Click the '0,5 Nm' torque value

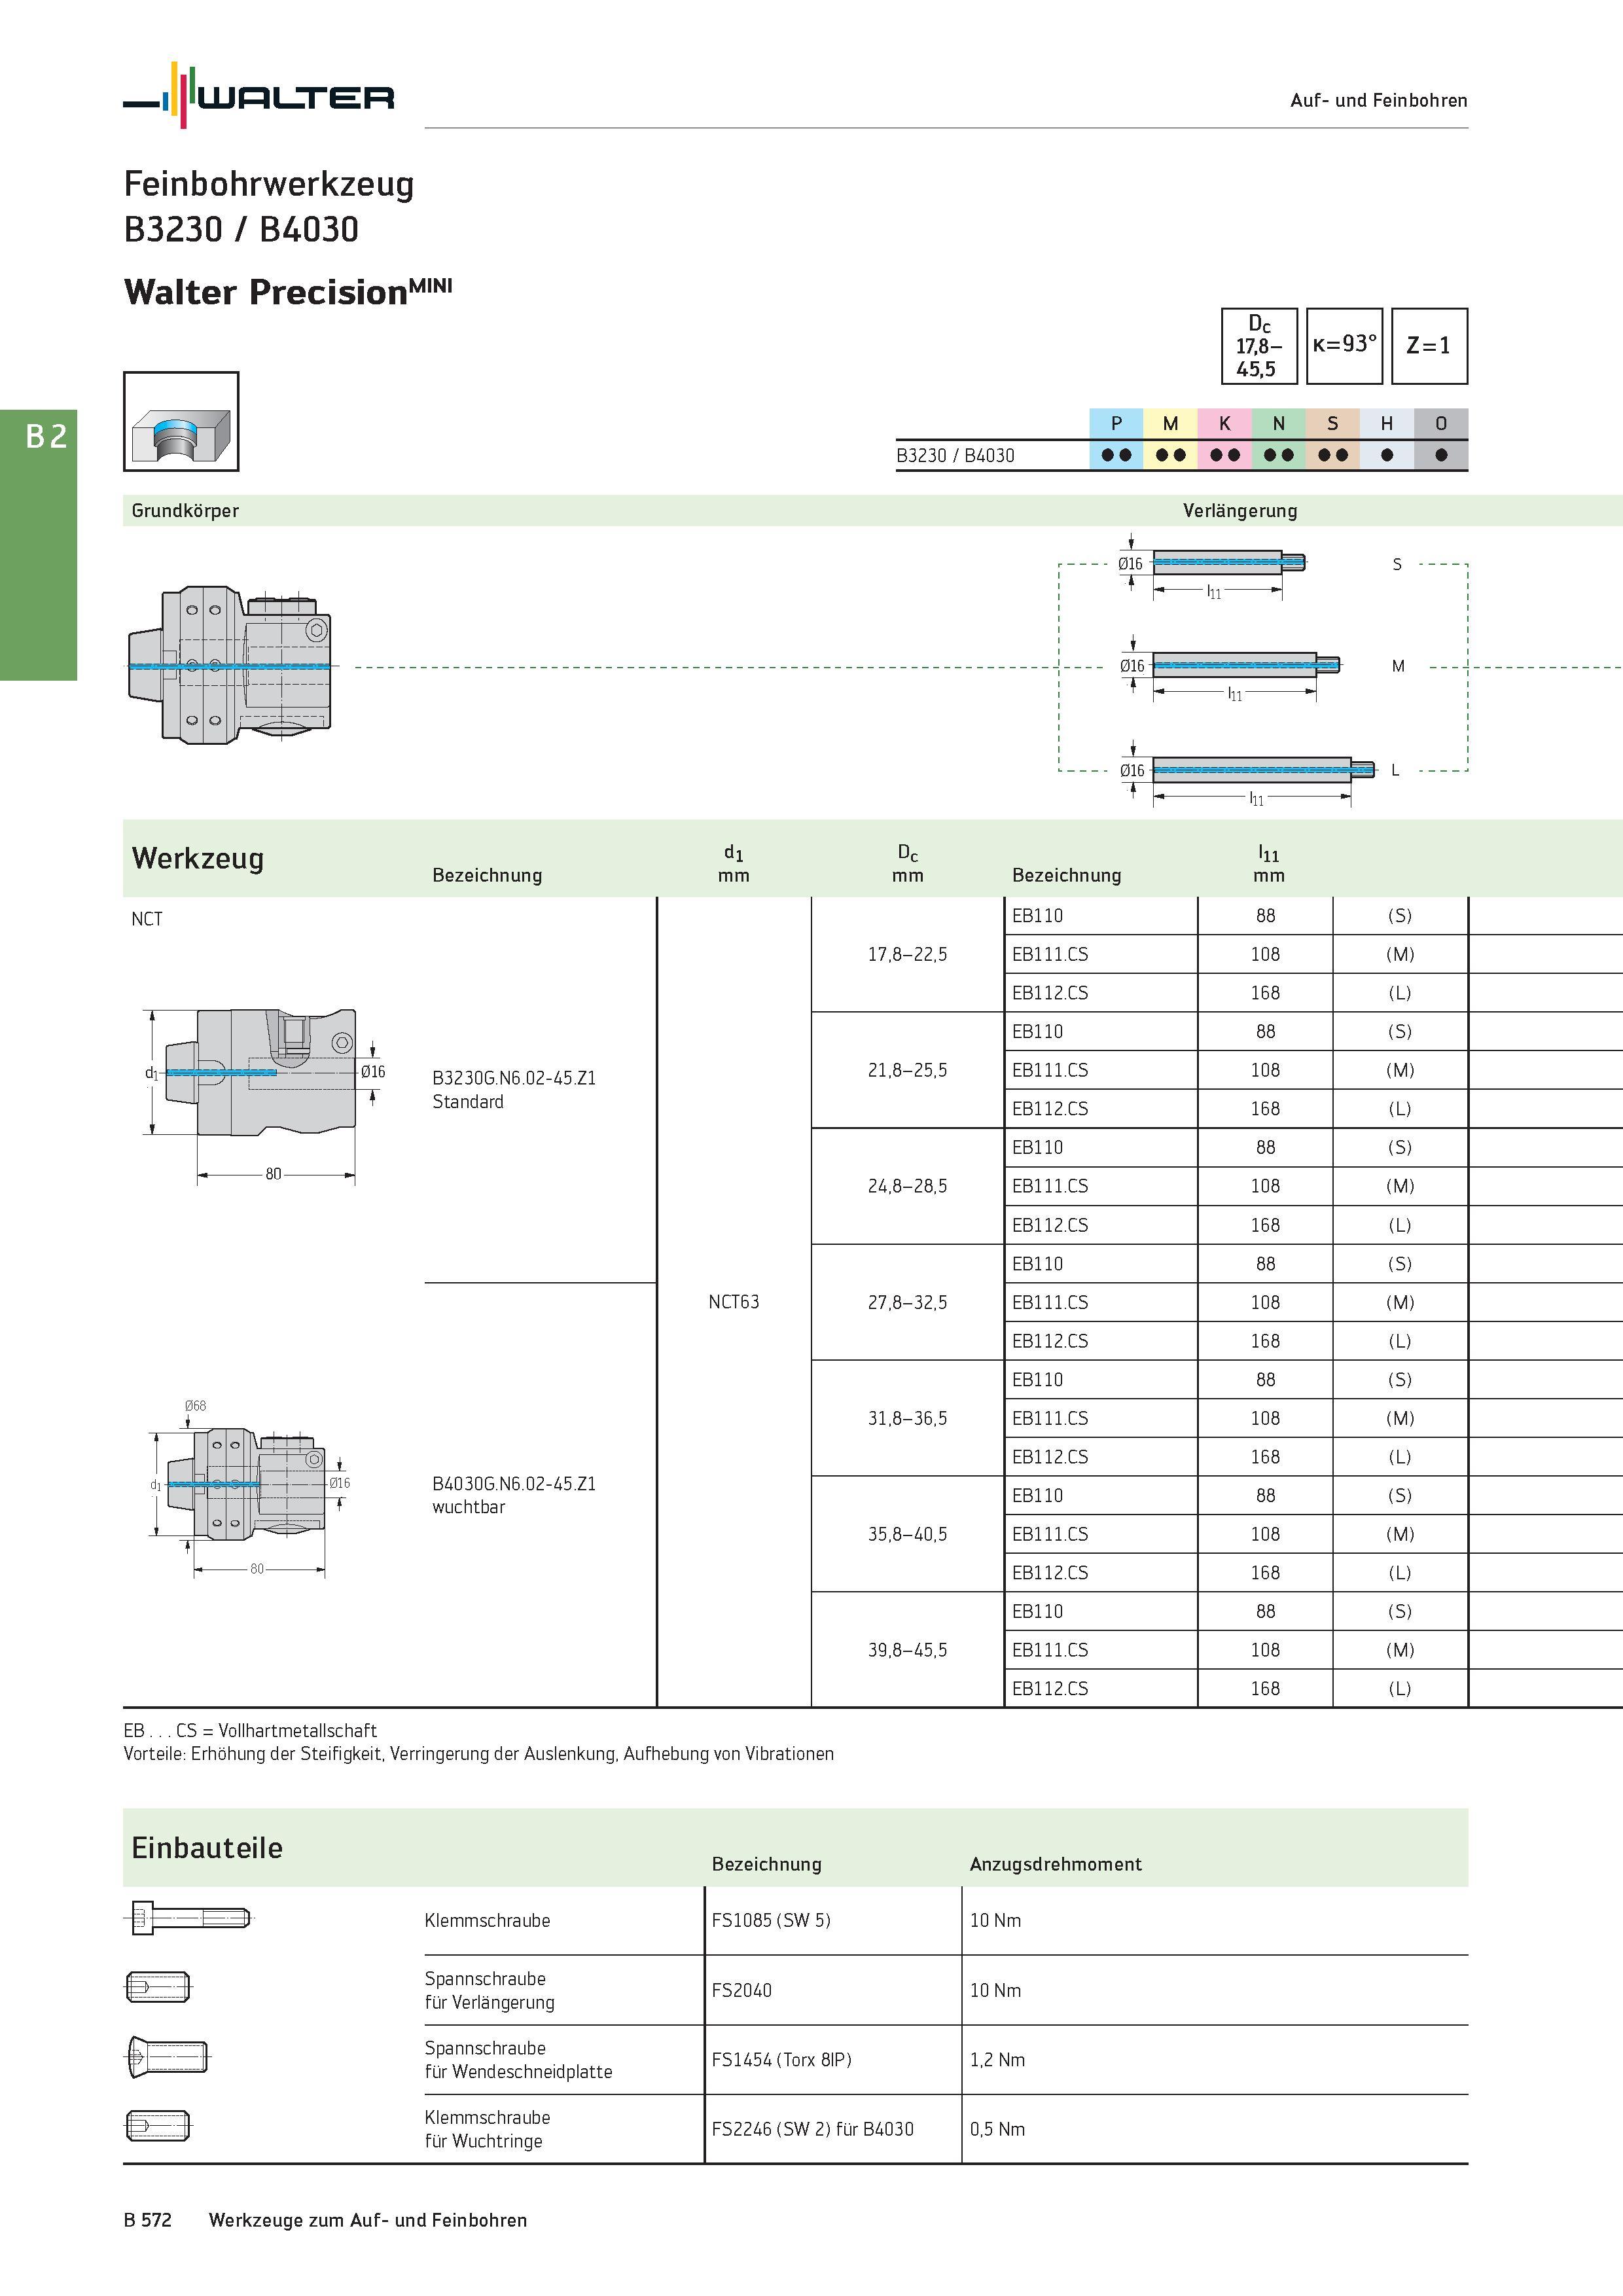tap(998, 2129)
